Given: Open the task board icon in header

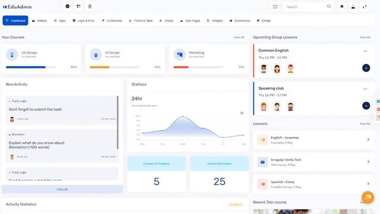Looking at the screenshot, I should coord(78,7).
